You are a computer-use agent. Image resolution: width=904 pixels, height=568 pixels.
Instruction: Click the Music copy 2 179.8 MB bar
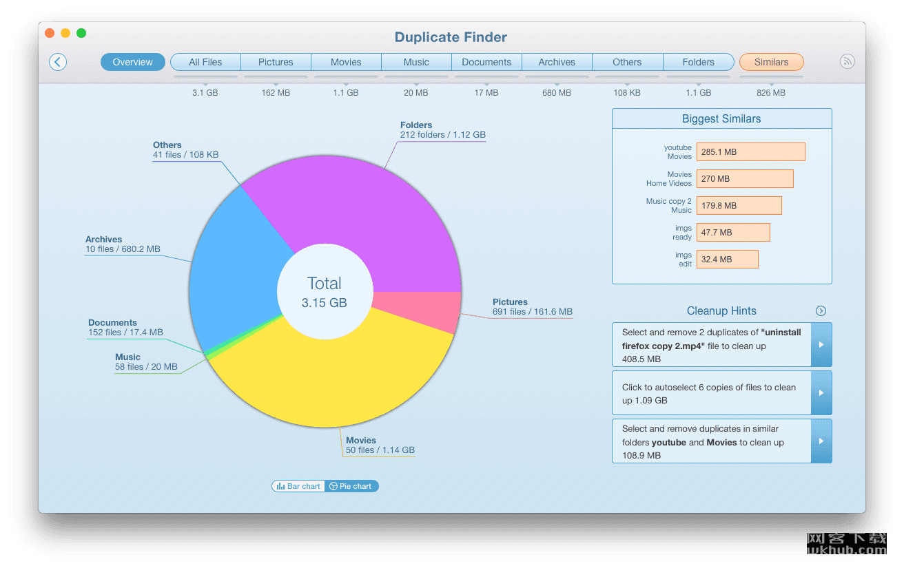coord(739,206)
